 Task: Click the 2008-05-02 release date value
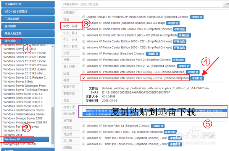tap(110, 100)
